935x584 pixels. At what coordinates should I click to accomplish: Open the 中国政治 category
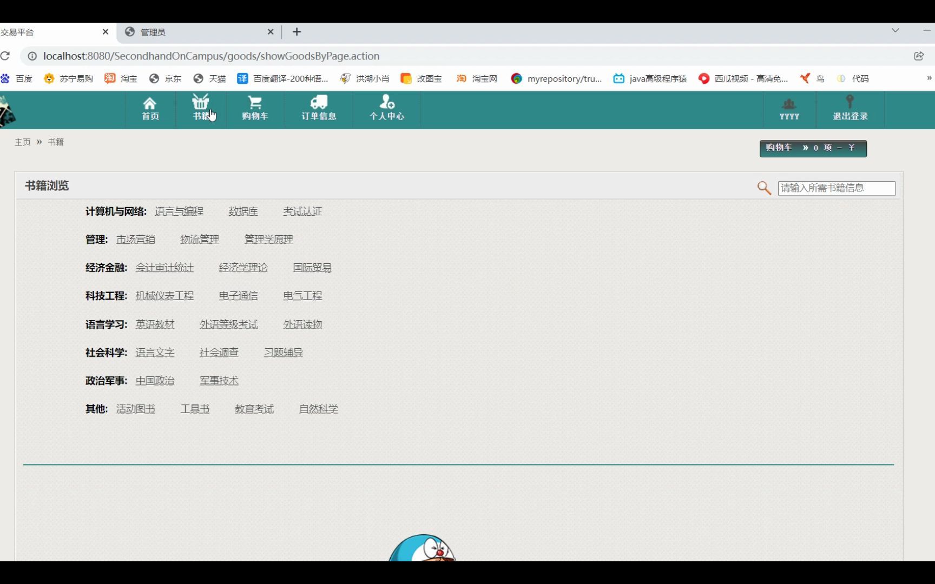pos(155,381)
